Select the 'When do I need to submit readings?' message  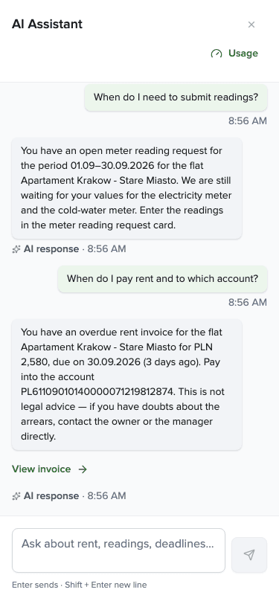coord(176,97)
